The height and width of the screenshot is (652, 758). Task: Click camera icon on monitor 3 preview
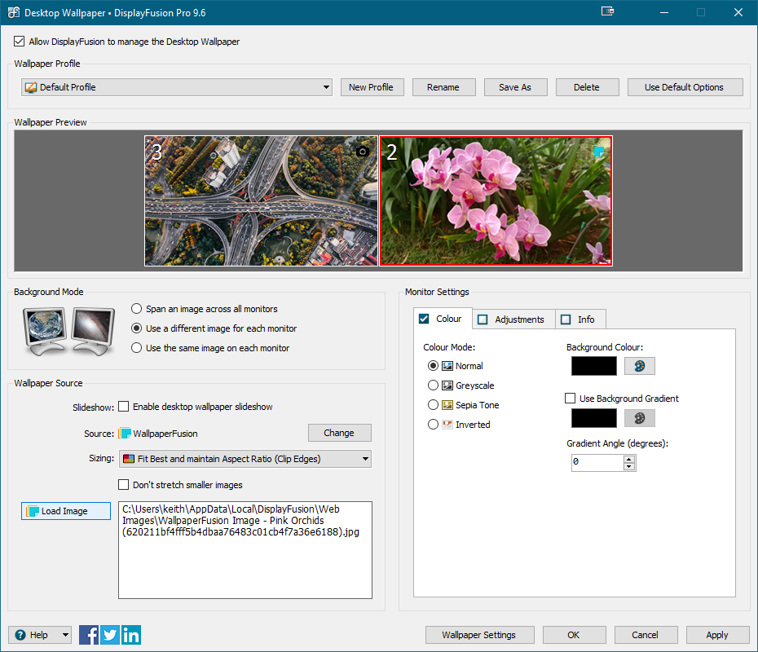(363, 152)
